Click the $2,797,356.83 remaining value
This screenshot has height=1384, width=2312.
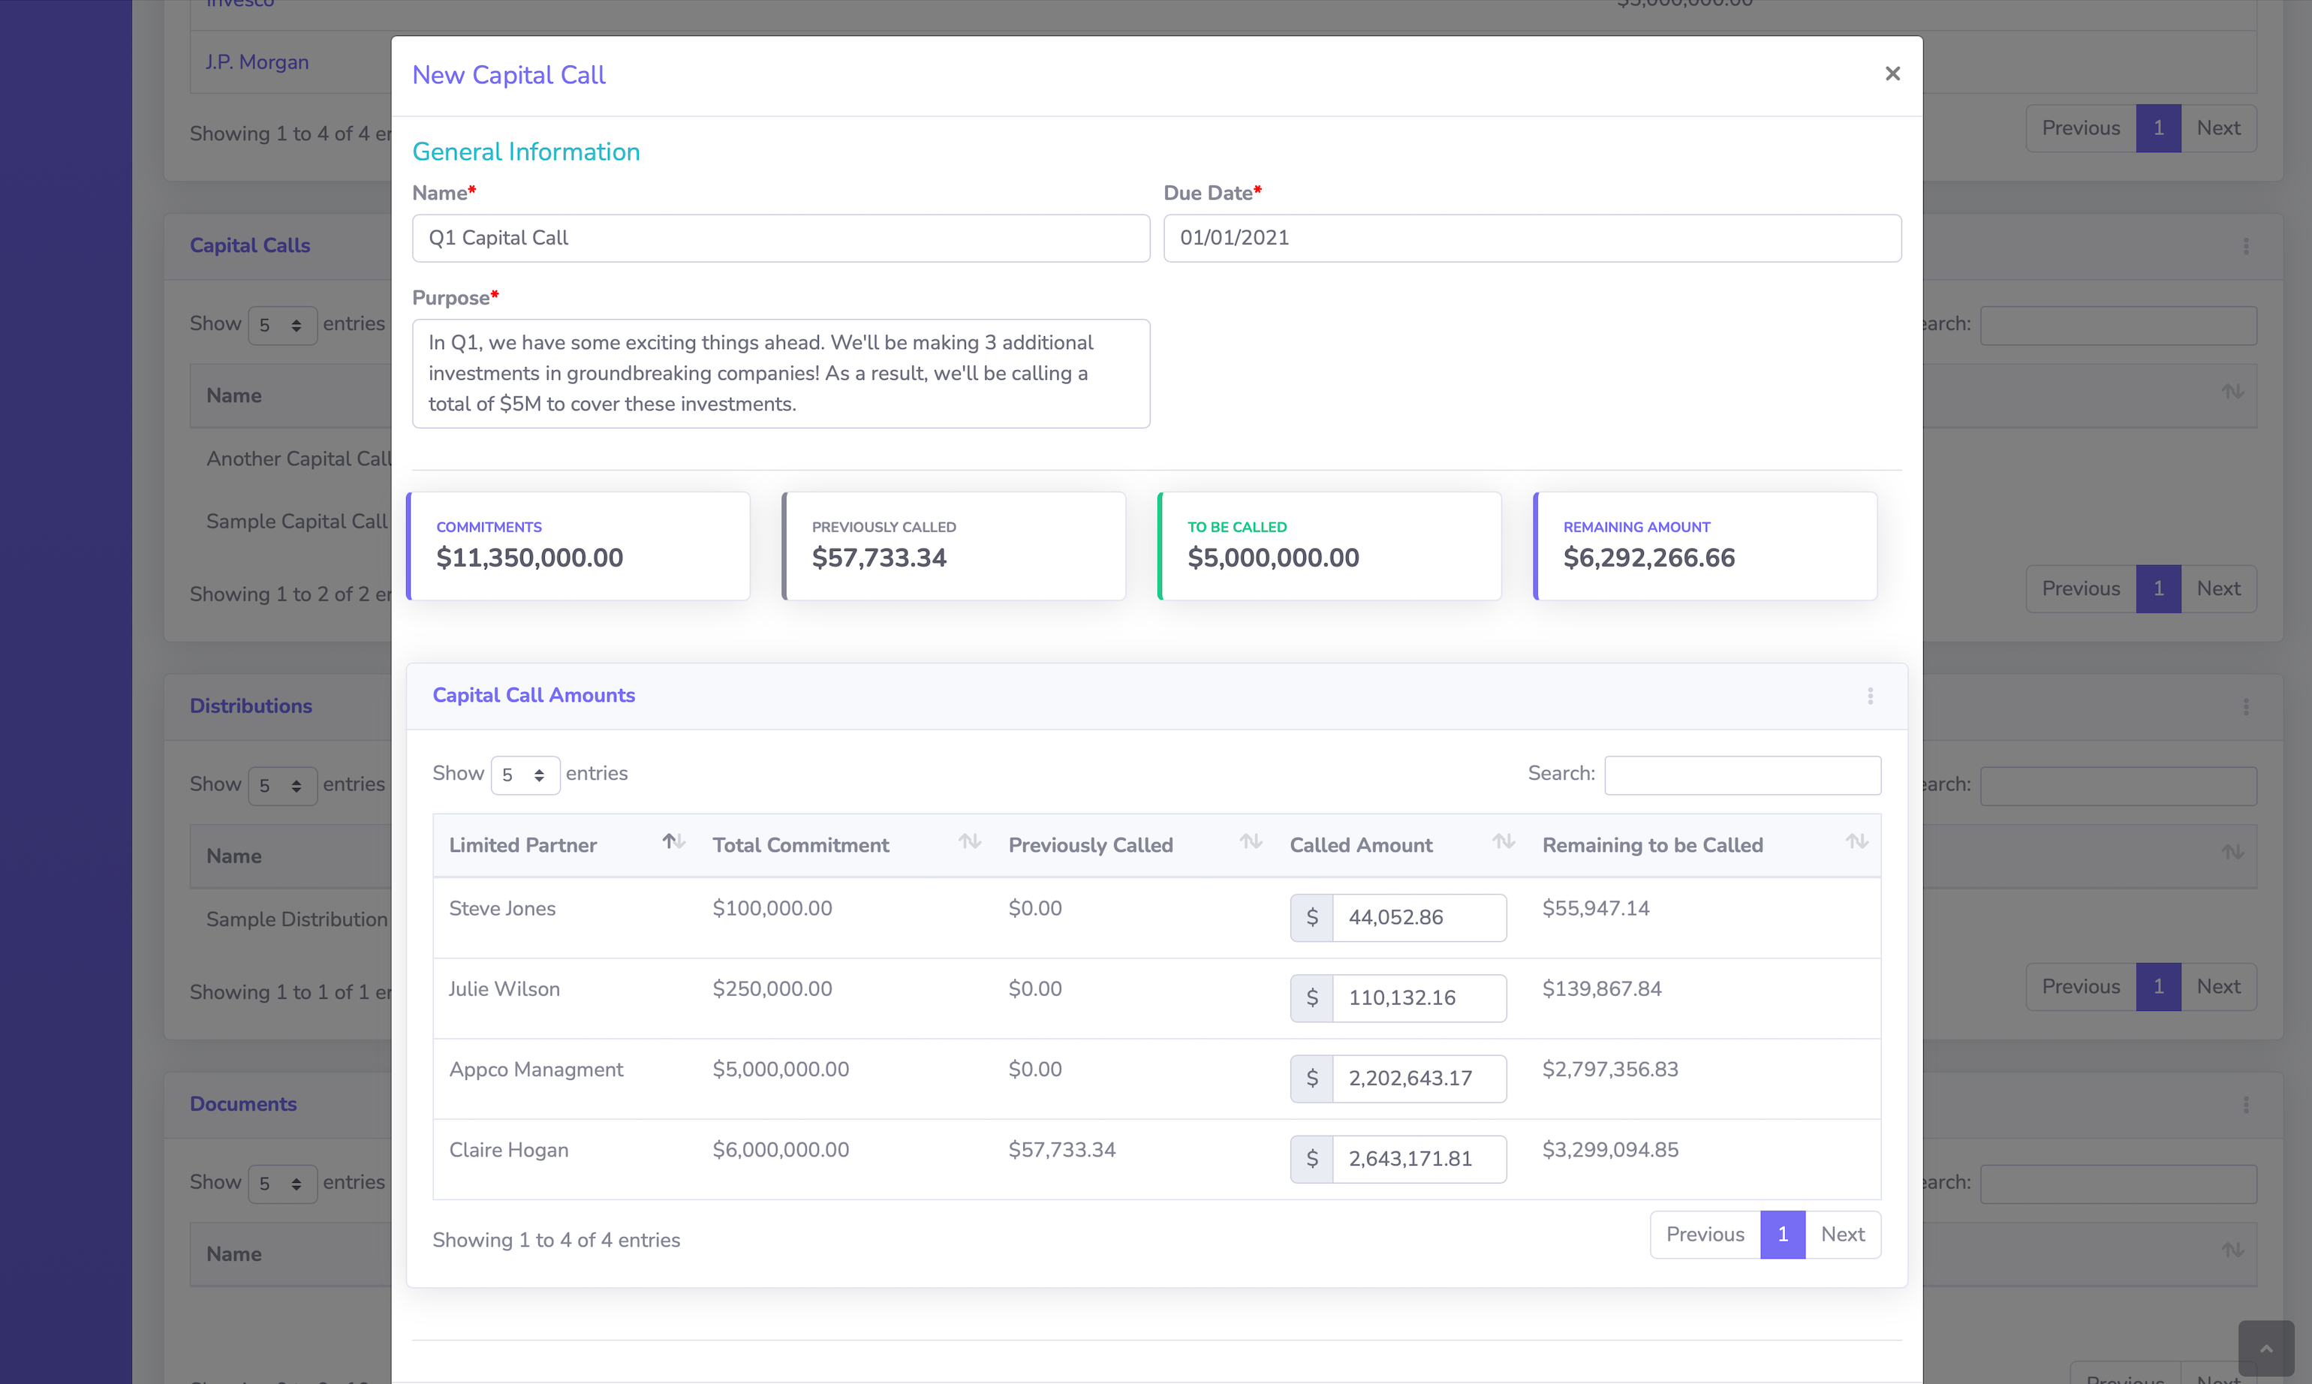(x=1611, y=1070)
